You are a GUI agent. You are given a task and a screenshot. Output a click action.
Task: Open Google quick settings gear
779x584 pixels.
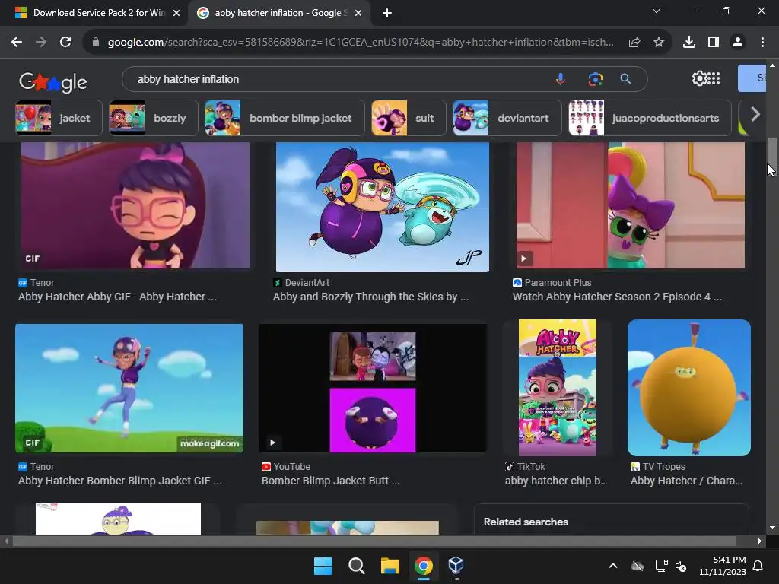(x=699, y=78)
